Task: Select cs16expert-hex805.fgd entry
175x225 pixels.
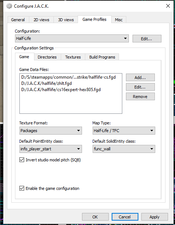Action: click(61, 90)
